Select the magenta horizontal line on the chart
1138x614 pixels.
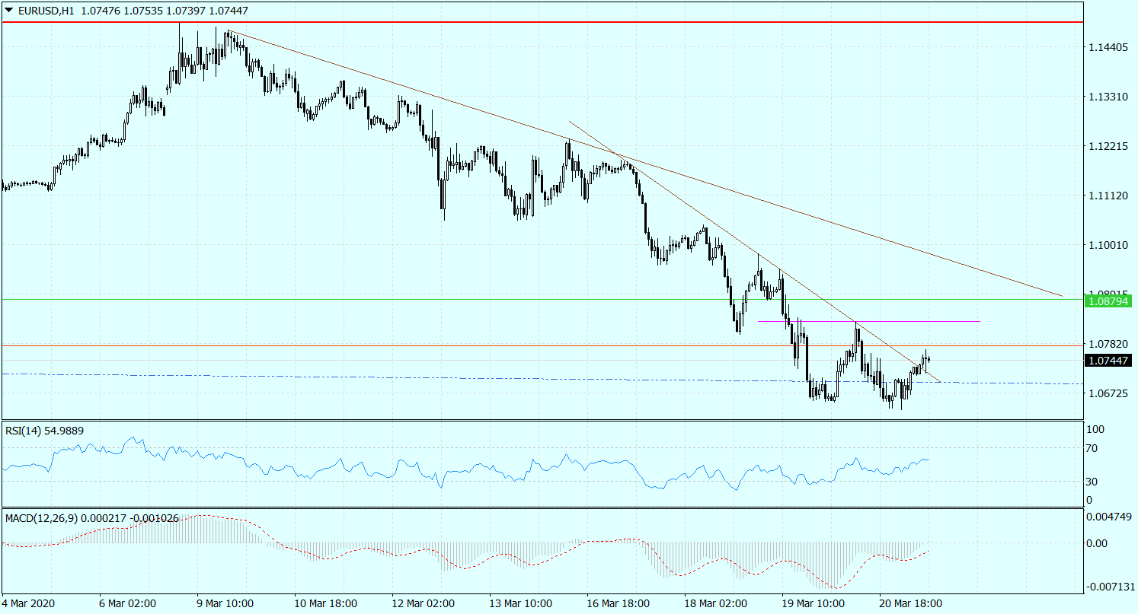(x=868, y=321)
